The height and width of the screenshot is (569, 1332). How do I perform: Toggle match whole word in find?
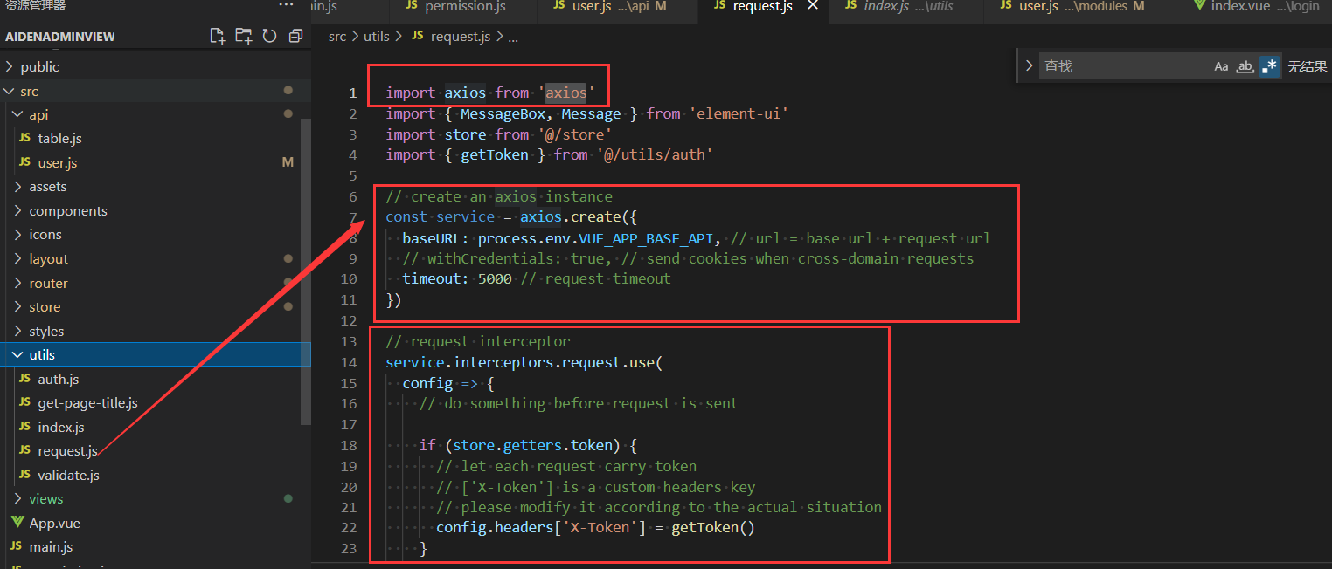click(1245, 66)
